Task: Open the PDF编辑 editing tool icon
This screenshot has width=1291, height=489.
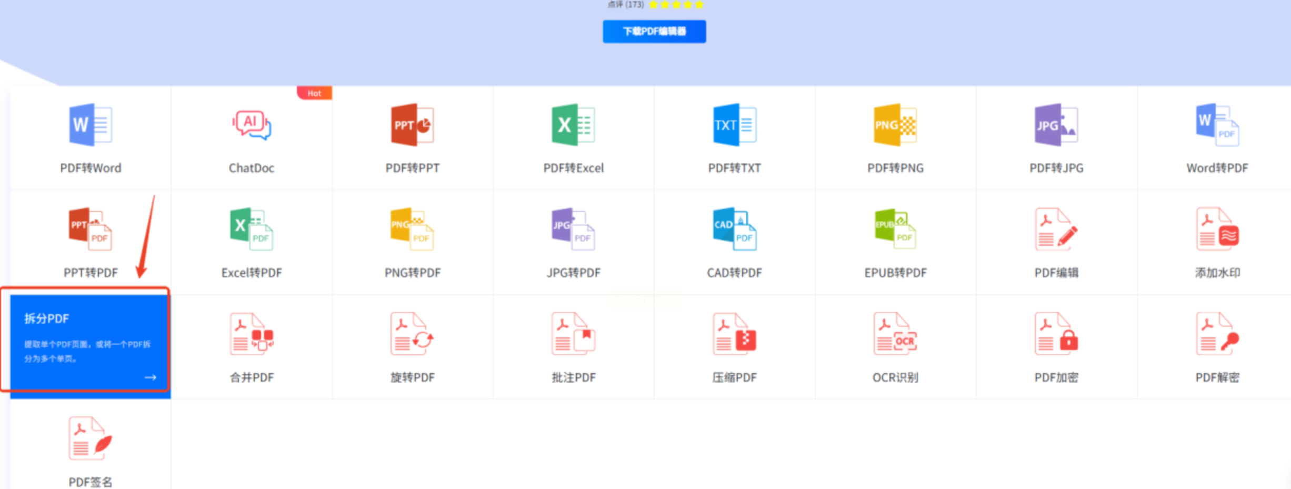Action: [x=1056, y=229]
